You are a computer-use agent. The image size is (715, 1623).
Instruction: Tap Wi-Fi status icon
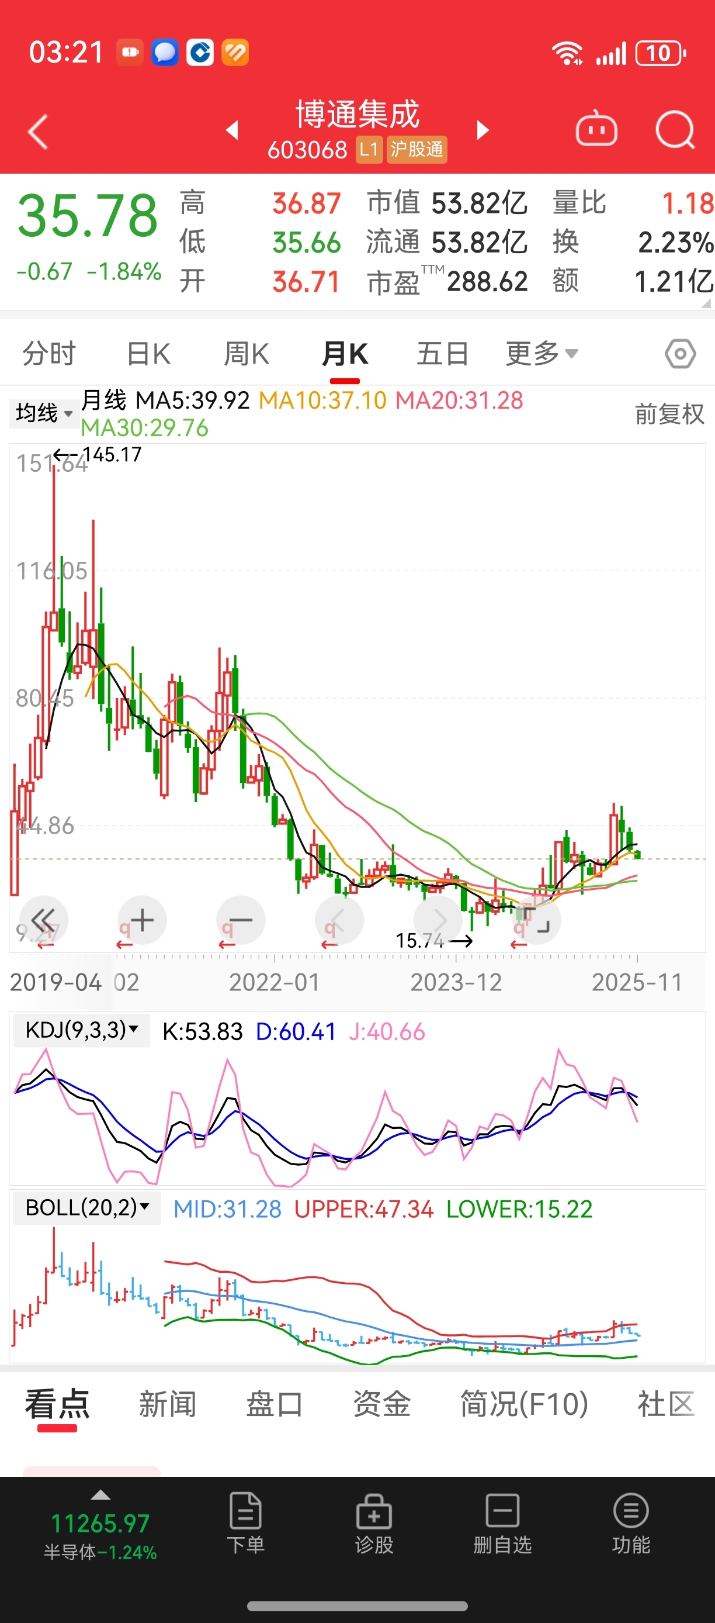[x=567, y=53]
